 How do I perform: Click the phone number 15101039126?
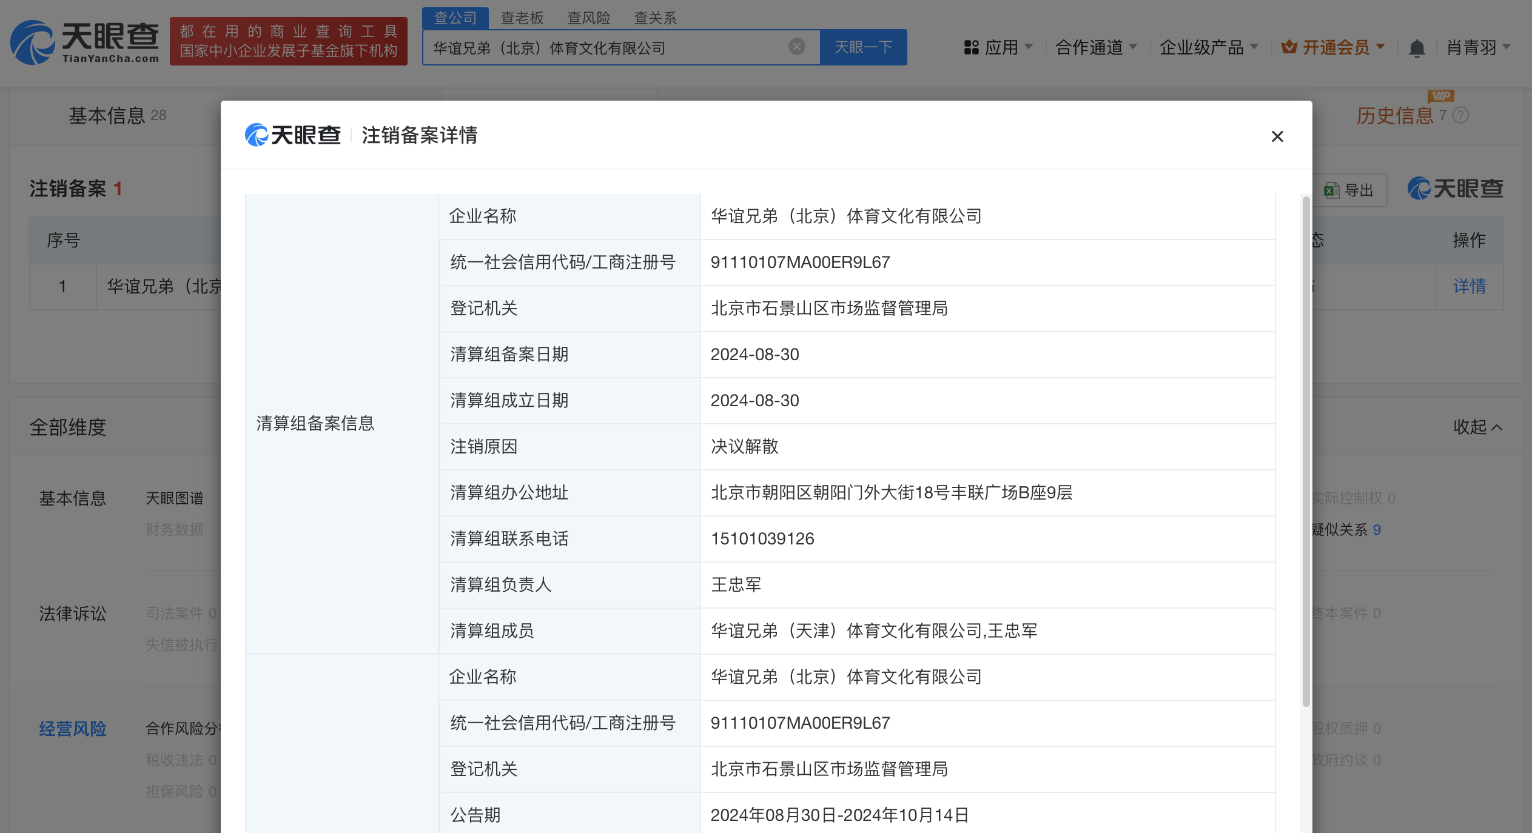click(762, 538)
